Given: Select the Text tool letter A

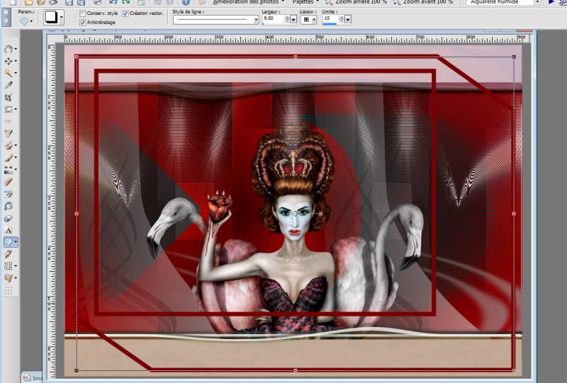Looking at the screenshot, I should click(9, 230).
